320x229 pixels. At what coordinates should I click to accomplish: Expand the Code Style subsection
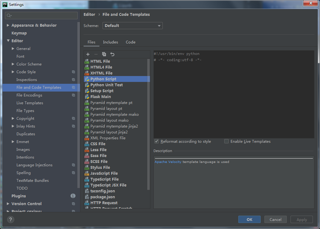[x=13, y=72]
